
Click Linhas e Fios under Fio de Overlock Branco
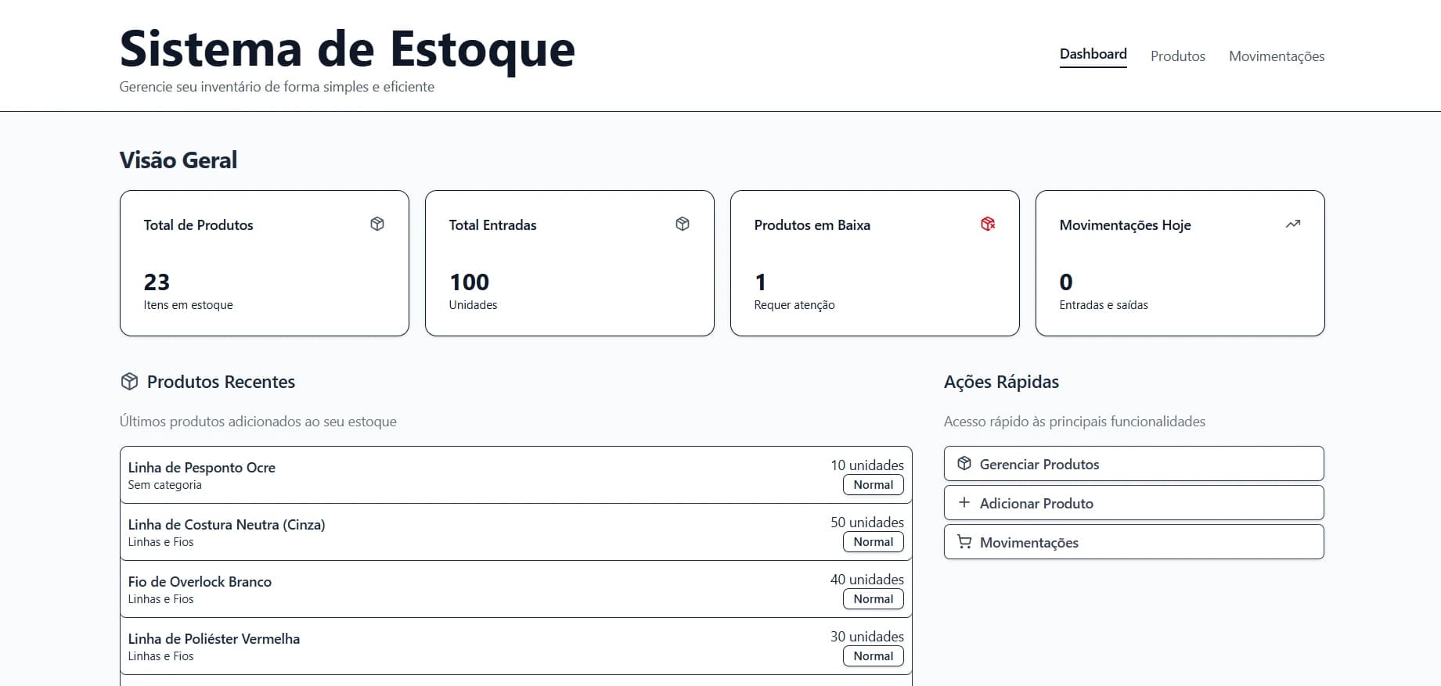coord(160,599)
